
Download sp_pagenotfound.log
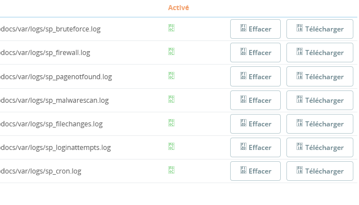click(x=320, y=76)
